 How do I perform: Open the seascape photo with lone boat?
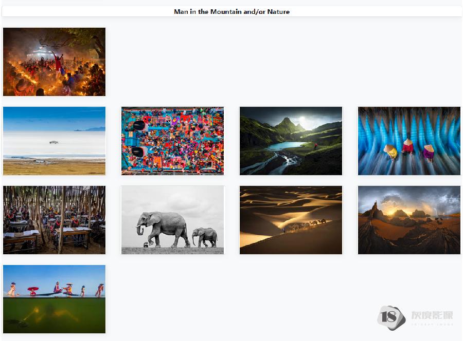pos(54,141)
